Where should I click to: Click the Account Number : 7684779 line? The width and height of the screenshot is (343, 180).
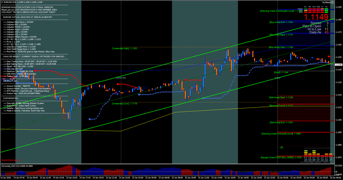(17, 86)
